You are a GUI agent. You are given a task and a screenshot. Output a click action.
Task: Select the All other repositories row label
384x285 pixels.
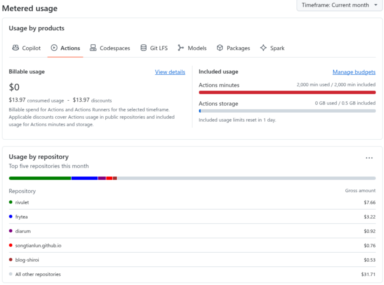point(38,274)
